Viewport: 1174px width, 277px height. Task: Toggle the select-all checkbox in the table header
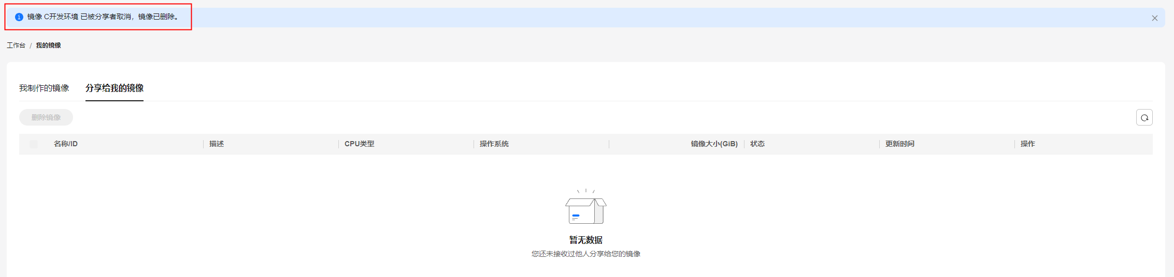coord(34,144)
